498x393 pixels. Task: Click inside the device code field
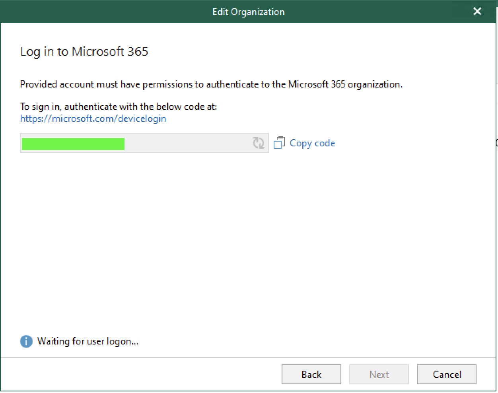point(144,143)
